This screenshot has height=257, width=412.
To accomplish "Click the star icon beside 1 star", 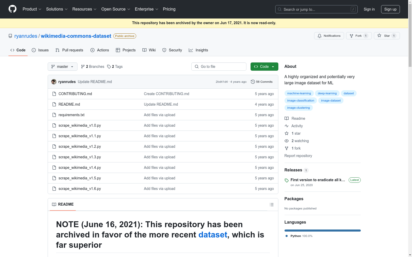I will pyautogui.click(x=287, y=133).
